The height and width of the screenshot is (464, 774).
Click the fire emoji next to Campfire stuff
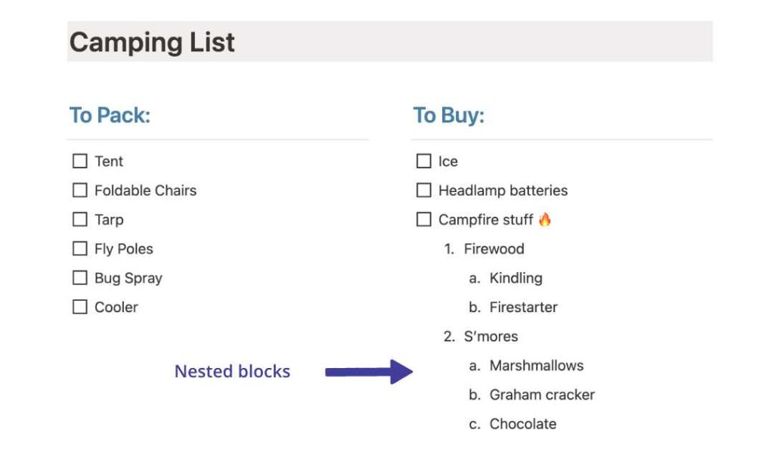544,219
